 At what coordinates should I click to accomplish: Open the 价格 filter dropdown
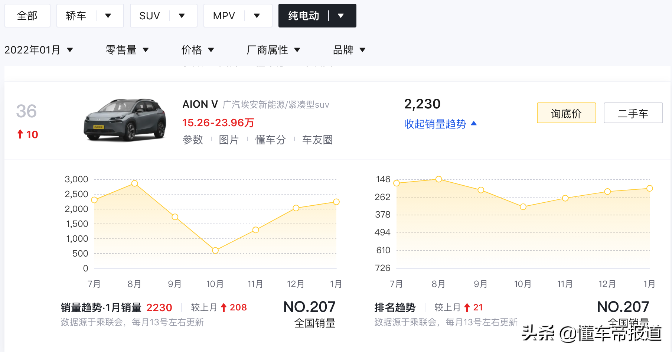(198, 50)
